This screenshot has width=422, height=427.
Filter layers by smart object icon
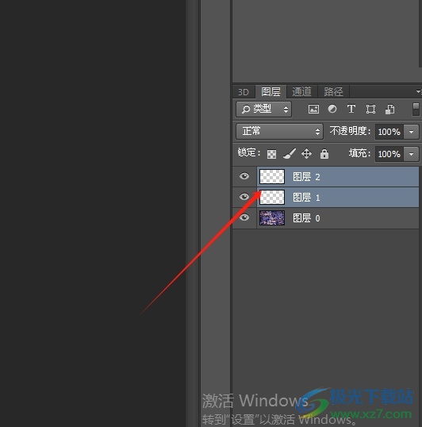pos(390,110)
